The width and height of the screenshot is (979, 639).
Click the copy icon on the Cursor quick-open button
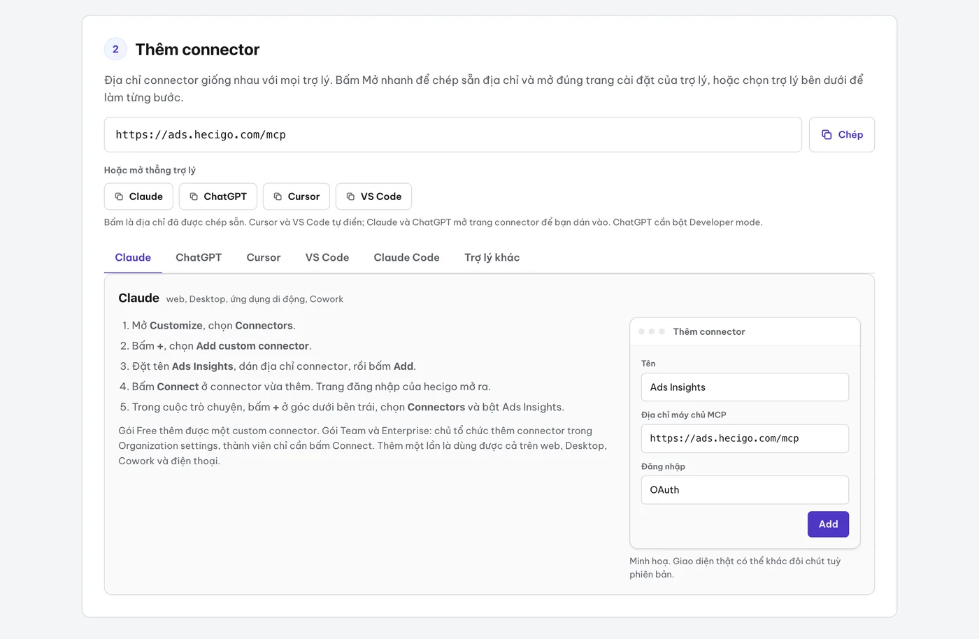tap(278, 196)
